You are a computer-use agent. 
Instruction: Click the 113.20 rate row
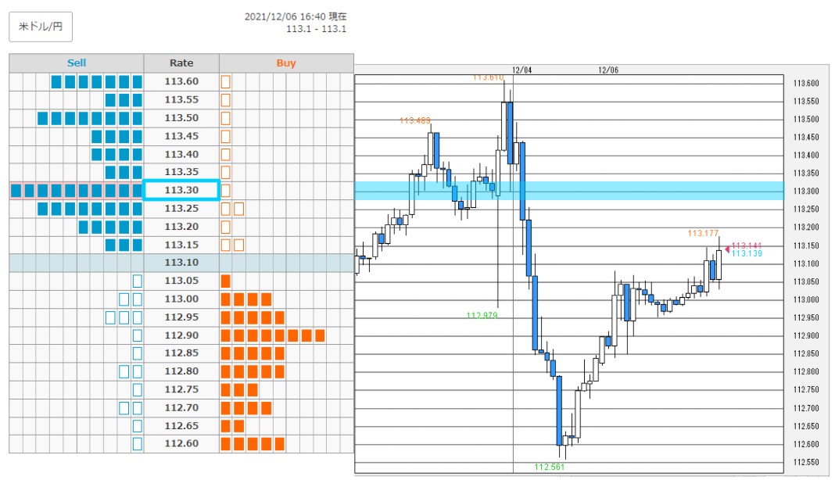pyautogui.click(x=181, y=227)
